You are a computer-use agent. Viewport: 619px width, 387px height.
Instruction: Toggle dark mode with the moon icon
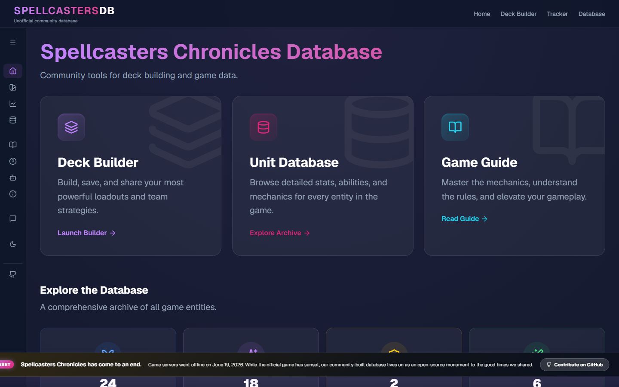pyautogui.click(x=13, y=244)
